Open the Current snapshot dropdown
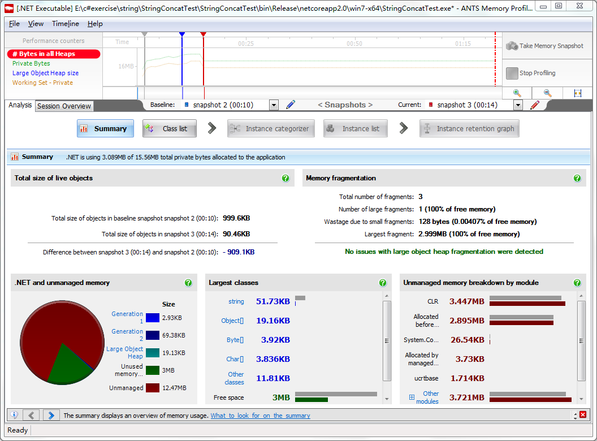The image size is (597, 441). coord(518,105)
